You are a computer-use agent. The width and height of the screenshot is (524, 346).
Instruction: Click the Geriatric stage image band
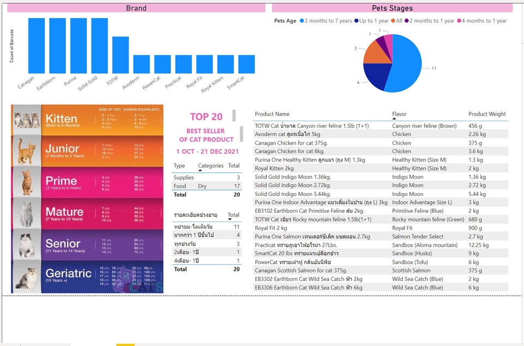[x=87, y=277]
